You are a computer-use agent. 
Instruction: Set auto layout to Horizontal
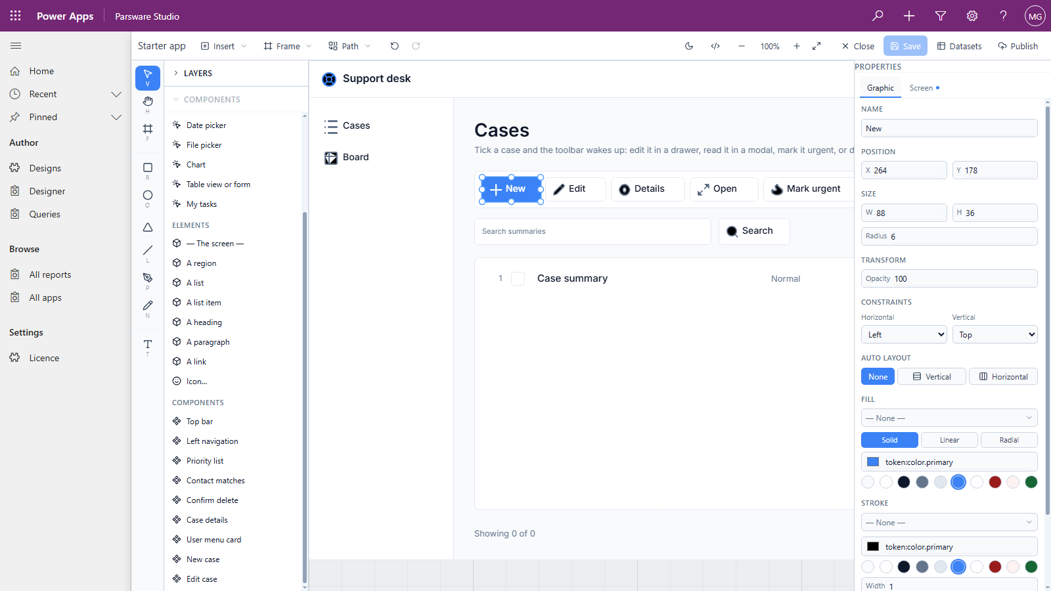point(1003,376)
